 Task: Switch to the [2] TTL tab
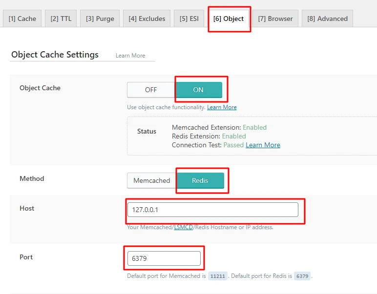tap(61, 19)
